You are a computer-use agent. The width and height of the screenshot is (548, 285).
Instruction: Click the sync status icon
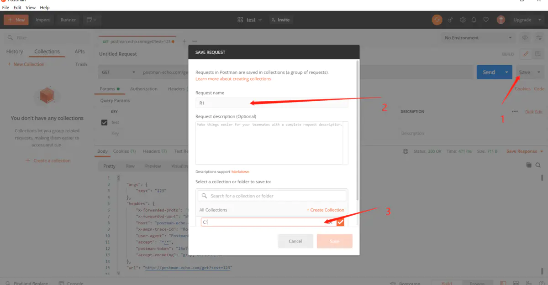(437, 20)
